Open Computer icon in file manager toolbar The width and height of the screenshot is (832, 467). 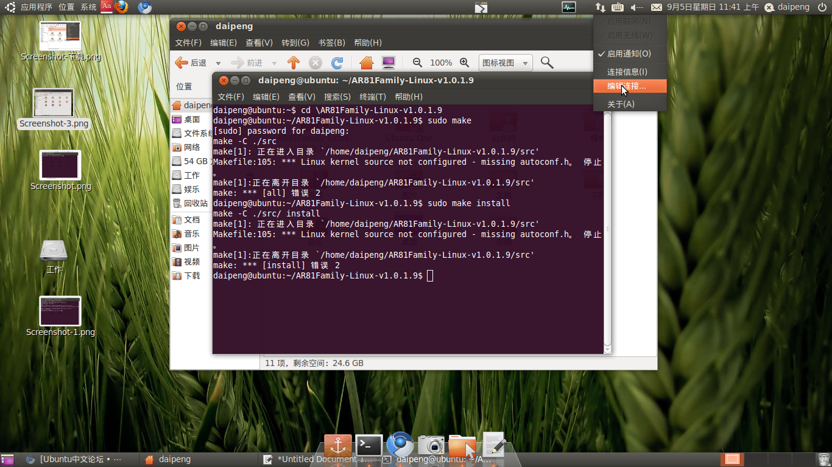(389, 63)
